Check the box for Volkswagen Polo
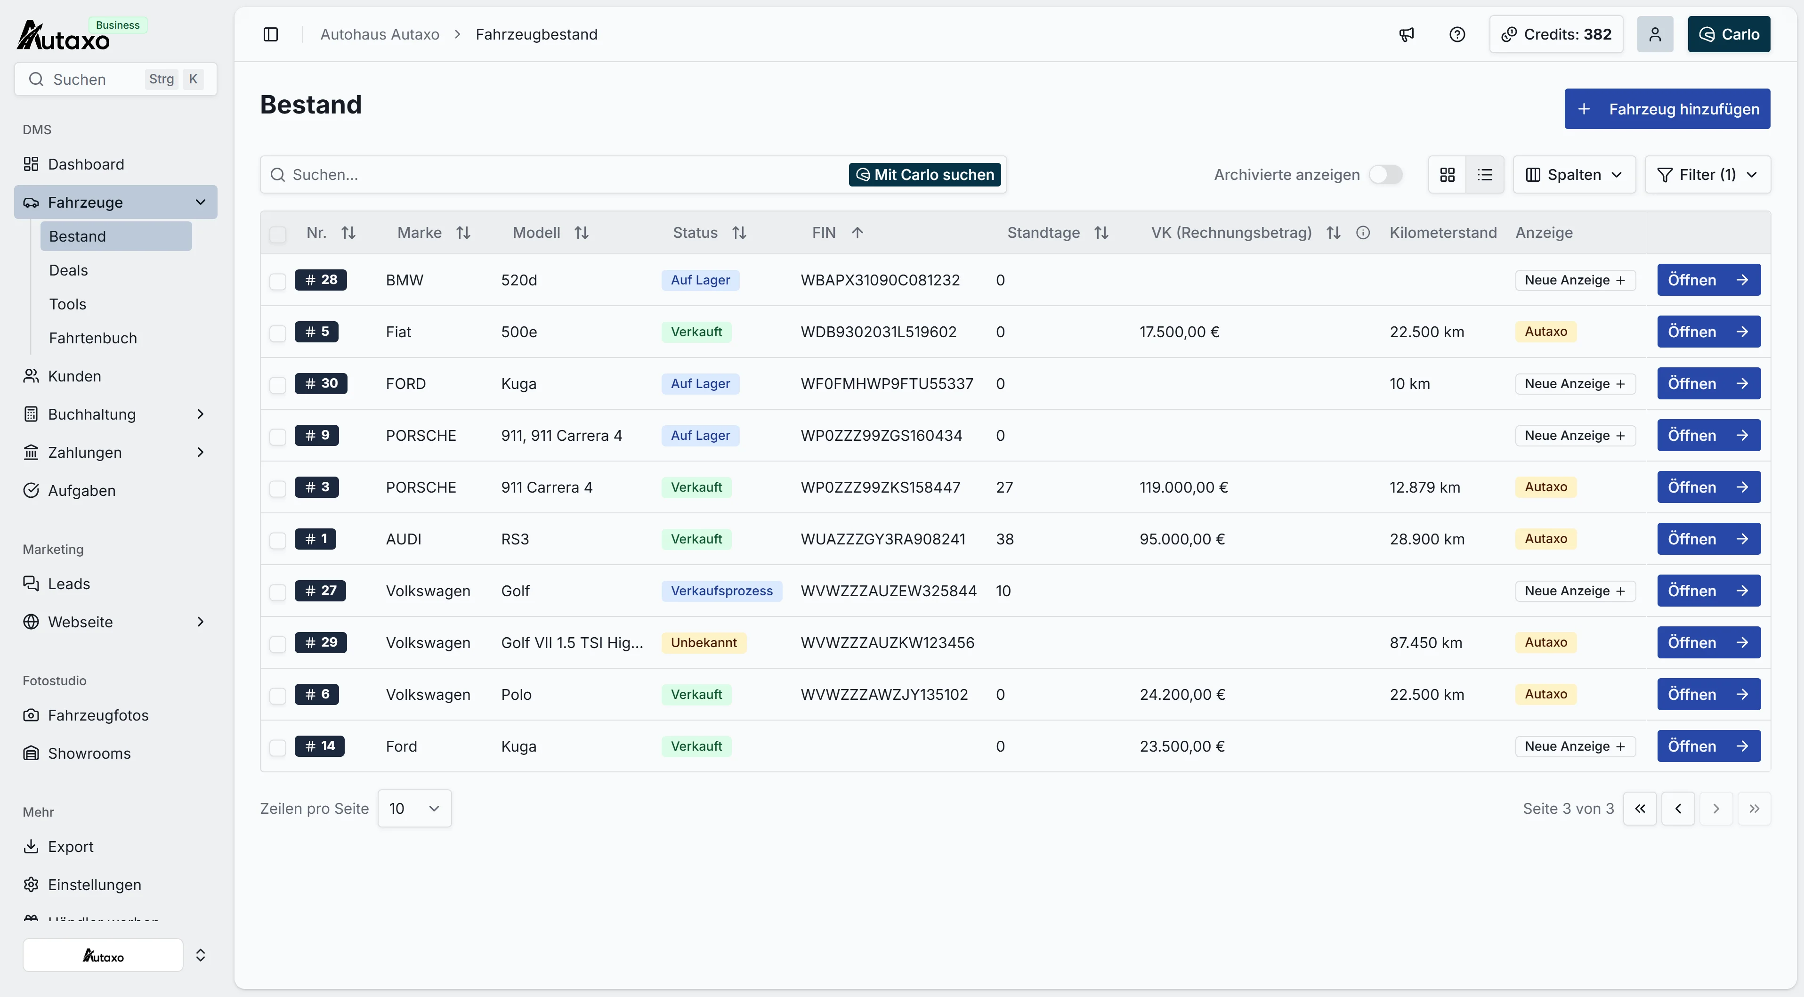This screenshot has width=1804, height=997. tap(278, 696)
